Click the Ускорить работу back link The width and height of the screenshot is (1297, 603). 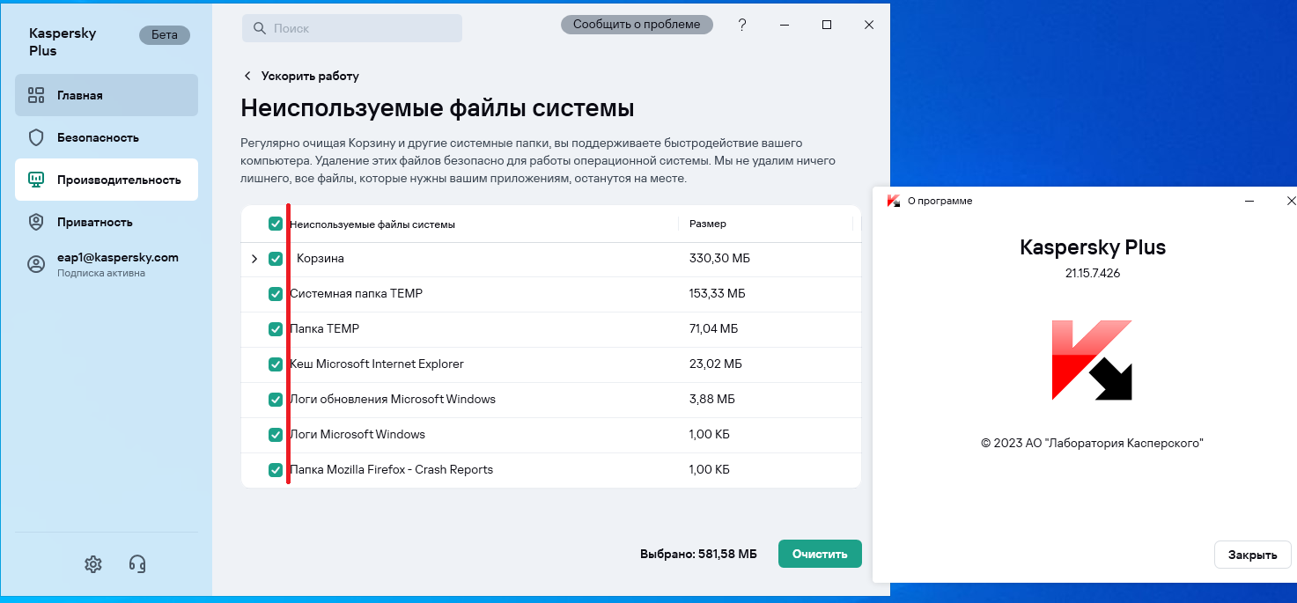pyautogui.click(x=310, y=76)
